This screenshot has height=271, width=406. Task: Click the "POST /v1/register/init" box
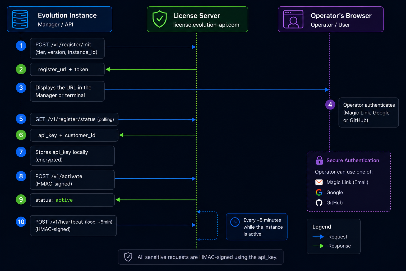[67, 48]
